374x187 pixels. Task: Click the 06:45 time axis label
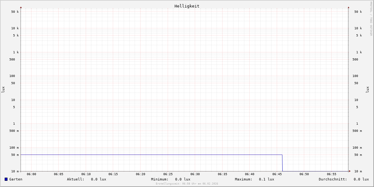pyautogui.click(x=277, y=174)
